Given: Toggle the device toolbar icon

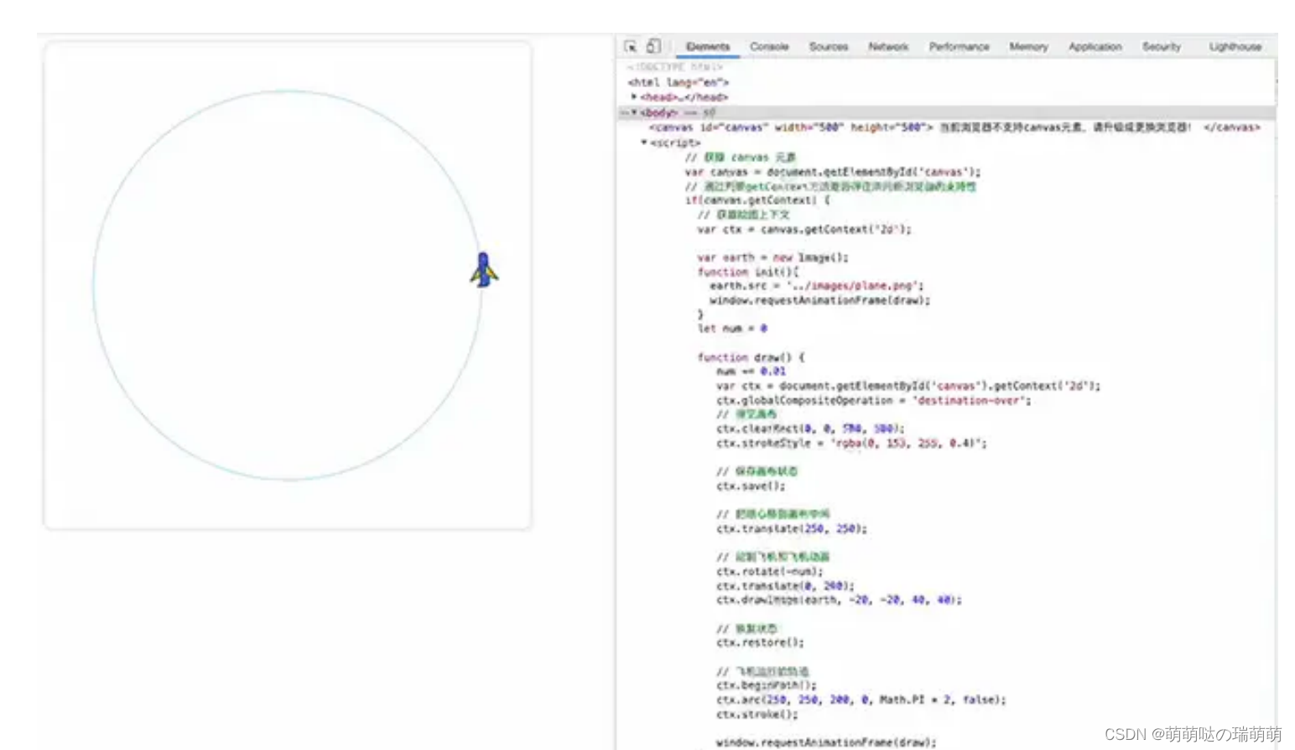Looking at the screenshot, I should tap(653, 46).
